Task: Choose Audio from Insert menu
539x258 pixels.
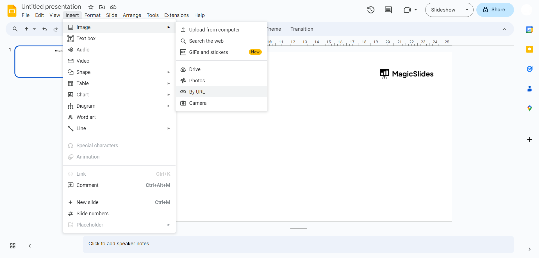Action: [x=119, y=50]
